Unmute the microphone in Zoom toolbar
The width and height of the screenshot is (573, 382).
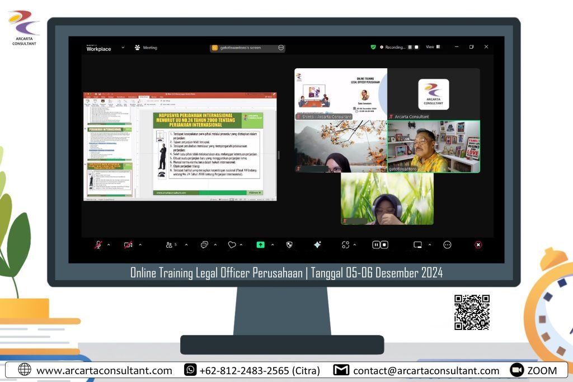(98, 245)
